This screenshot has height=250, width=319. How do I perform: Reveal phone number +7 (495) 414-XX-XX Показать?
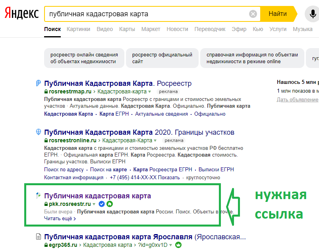(x=145, y=178)
